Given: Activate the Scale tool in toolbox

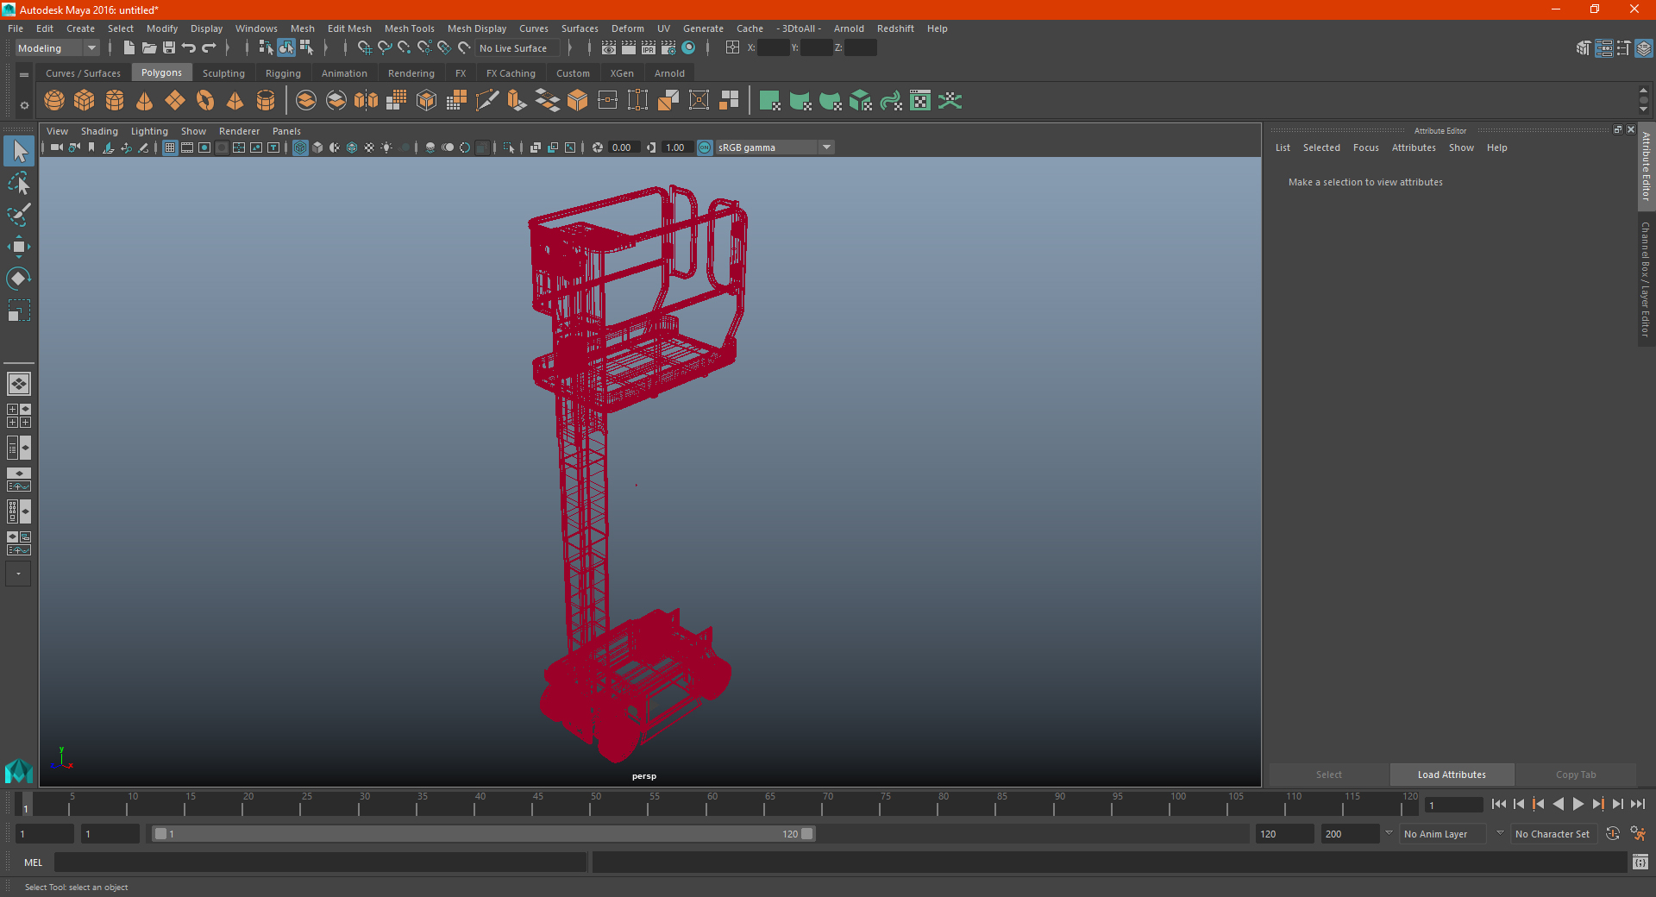Looking at the screenshot, I should 19,310.
